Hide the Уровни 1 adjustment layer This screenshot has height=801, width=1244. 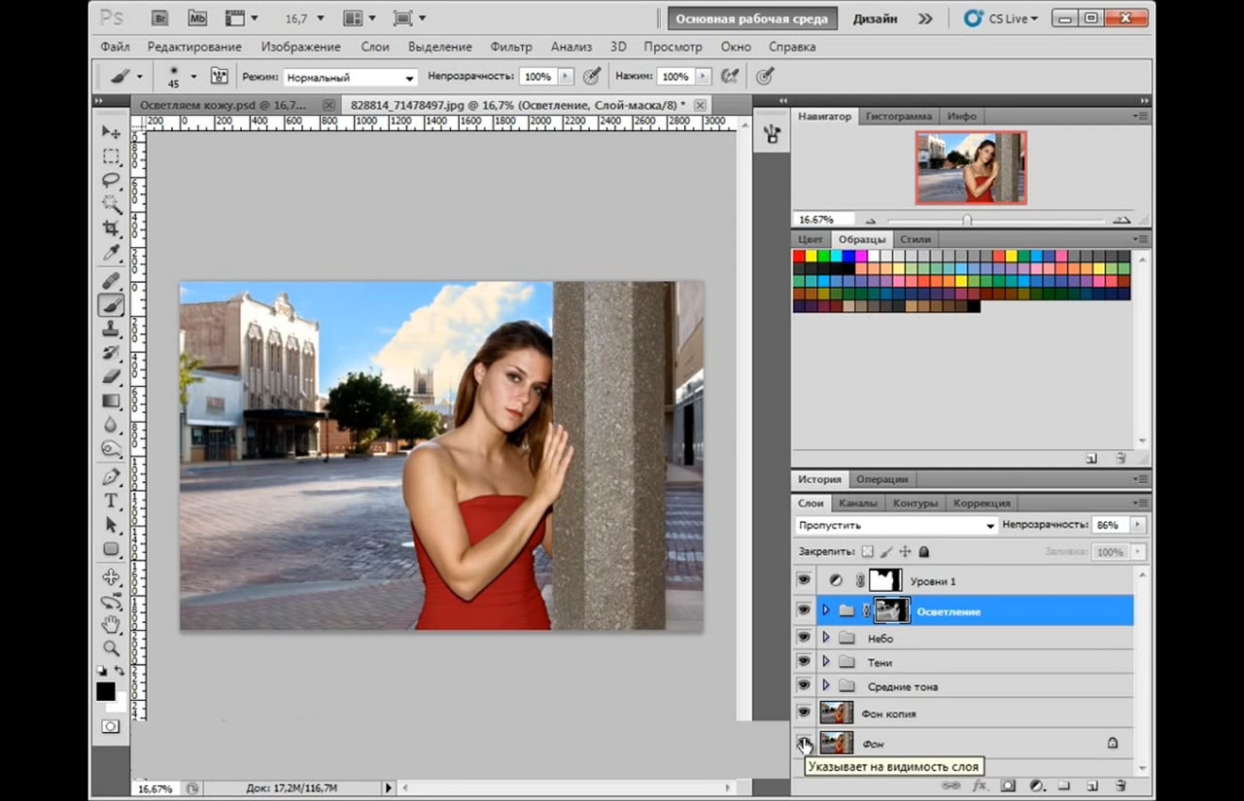tap(804, 580)
